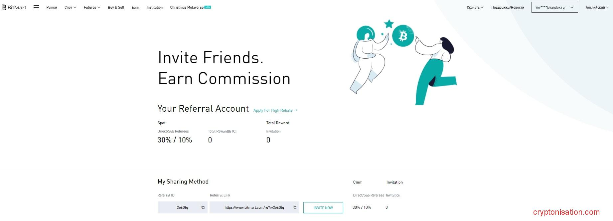Open the hamburger menu icon
613x221 pixels.
[36, 7]
